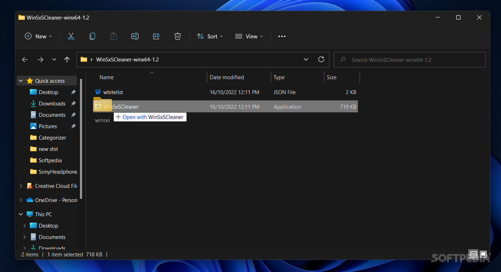This screenshot has height=272, width=501.
Task: Click the Delete trash icon
Action: [178, 36]
